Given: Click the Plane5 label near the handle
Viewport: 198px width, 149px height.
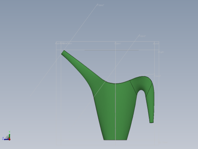Looking at the screenshot, I should pyautogui.click(x=158, y=76).
